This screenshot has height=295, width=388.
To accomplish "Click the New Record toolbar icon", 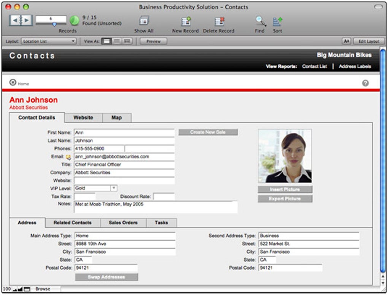I will (x=186, y=22).
